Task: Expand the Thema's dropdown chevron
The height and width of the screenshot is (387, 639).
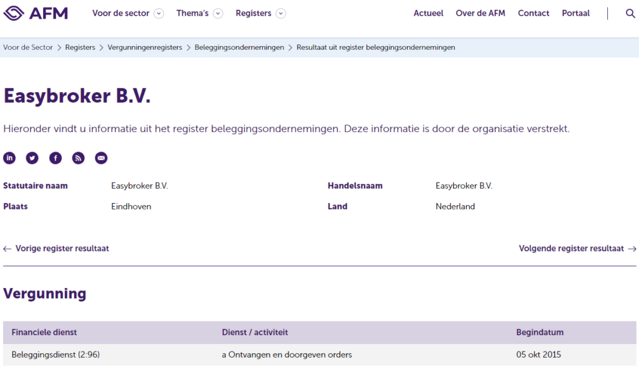Action: pyautogui.click(x=218, y=14)
